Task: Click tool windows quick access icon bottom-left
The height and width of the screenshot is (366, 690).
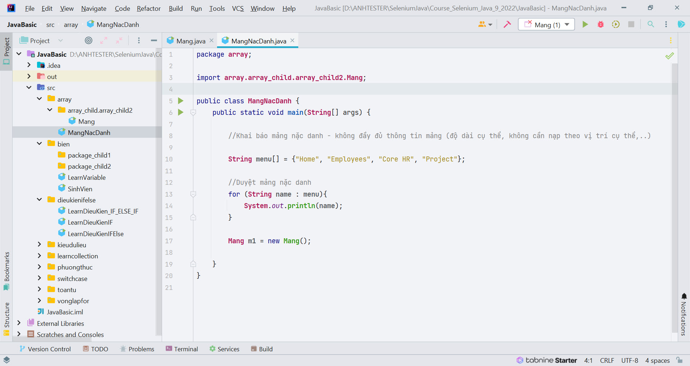Action: (x=6, y=360)
